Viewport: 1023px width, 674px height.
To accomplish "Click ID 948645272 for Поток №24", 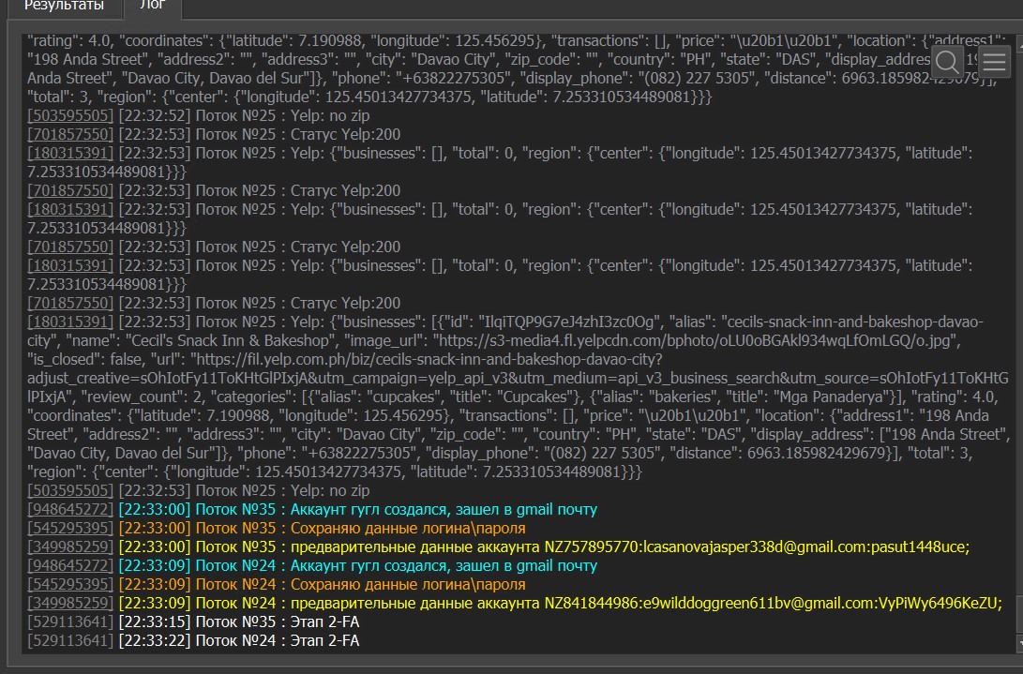I will tap(71, 566).
